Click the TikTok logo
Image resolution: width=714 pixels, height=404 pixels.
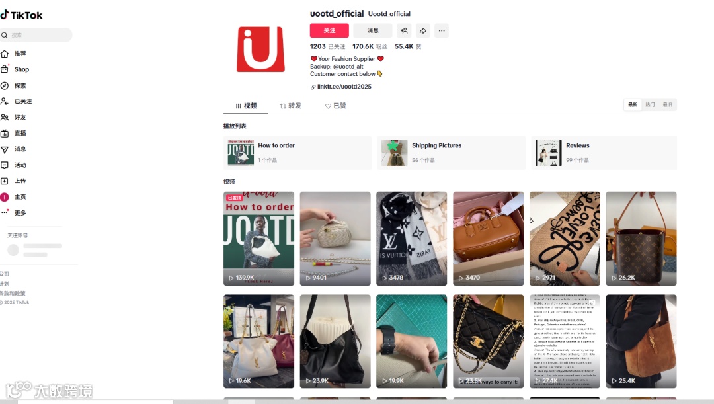click(x=21, y=15)
